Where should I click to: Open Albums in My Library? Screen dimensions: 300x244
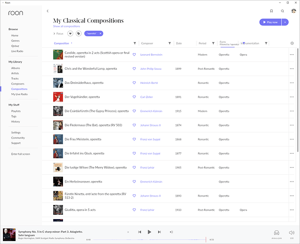(x=16, y=68)
